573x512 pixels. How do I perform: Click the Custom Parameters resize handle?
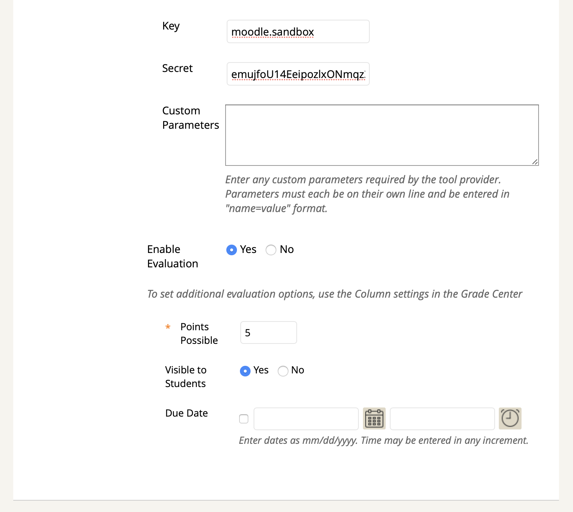click(x=535, y=162)
